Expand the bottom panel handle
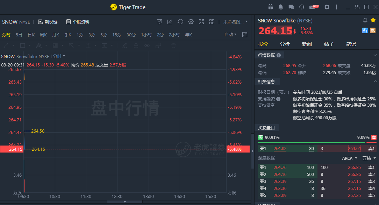This screenshot has width=379, height=205. pos(125,202)
